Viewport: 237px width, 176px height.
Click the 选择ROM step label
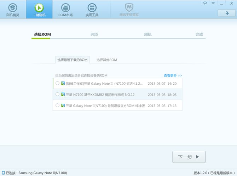(x=42, y=35)
